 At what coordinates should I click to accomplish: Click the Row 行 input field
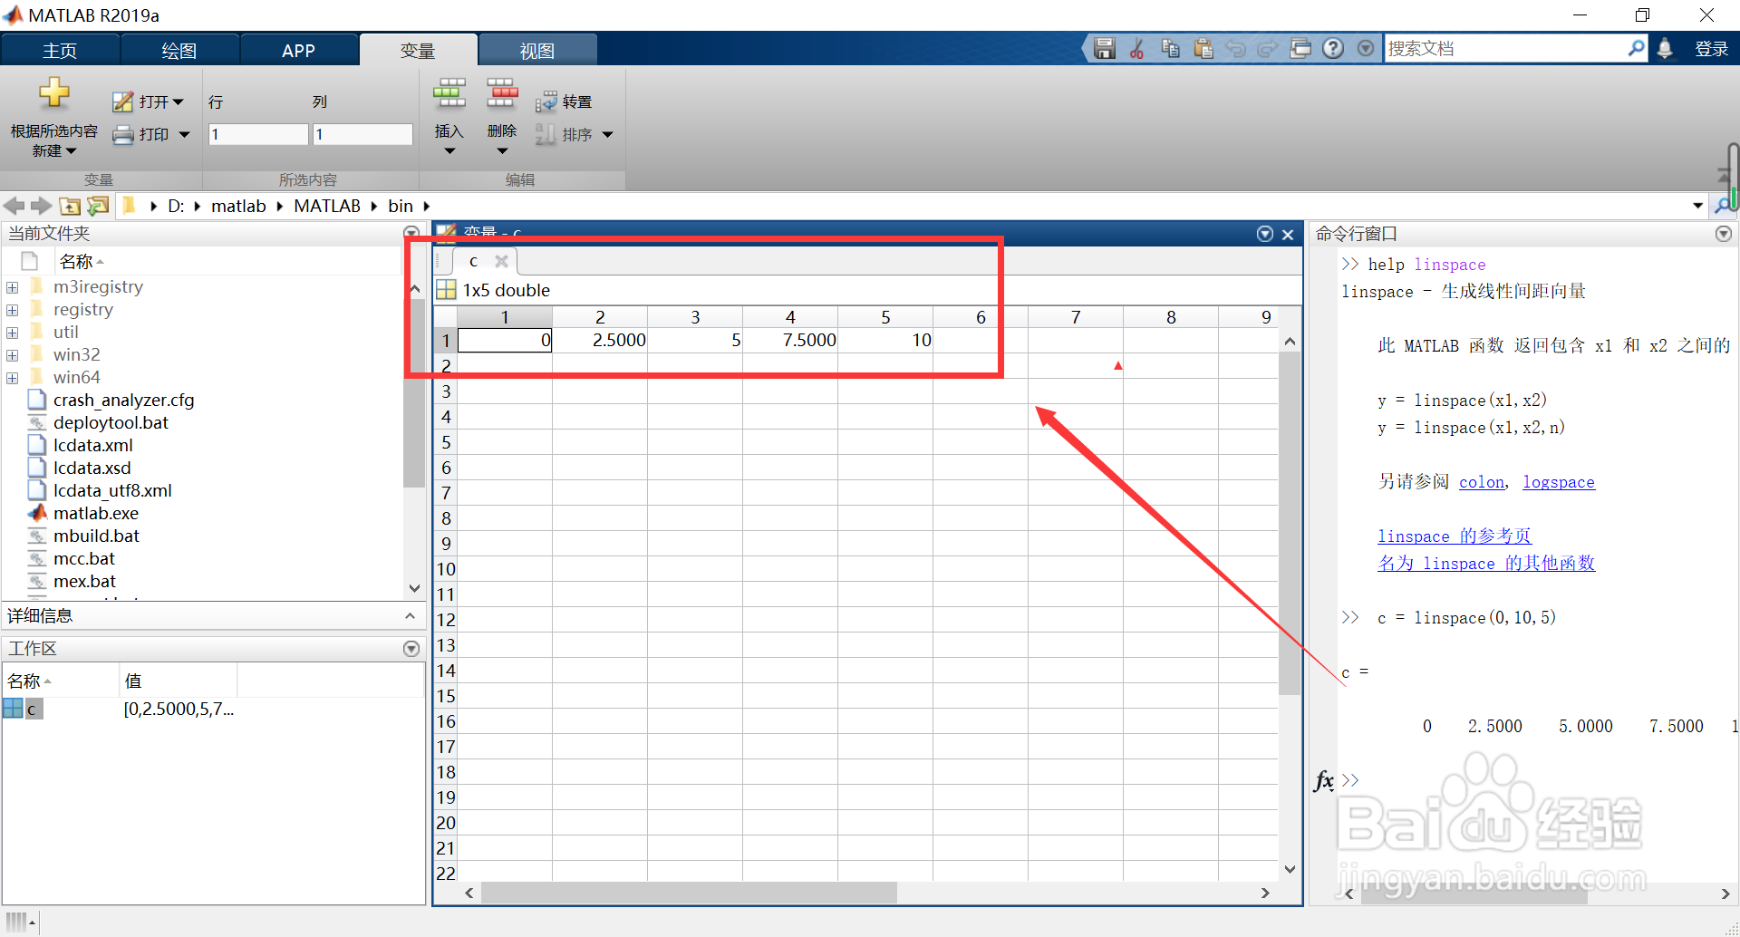pyautogui.click(x=258, y=134)
